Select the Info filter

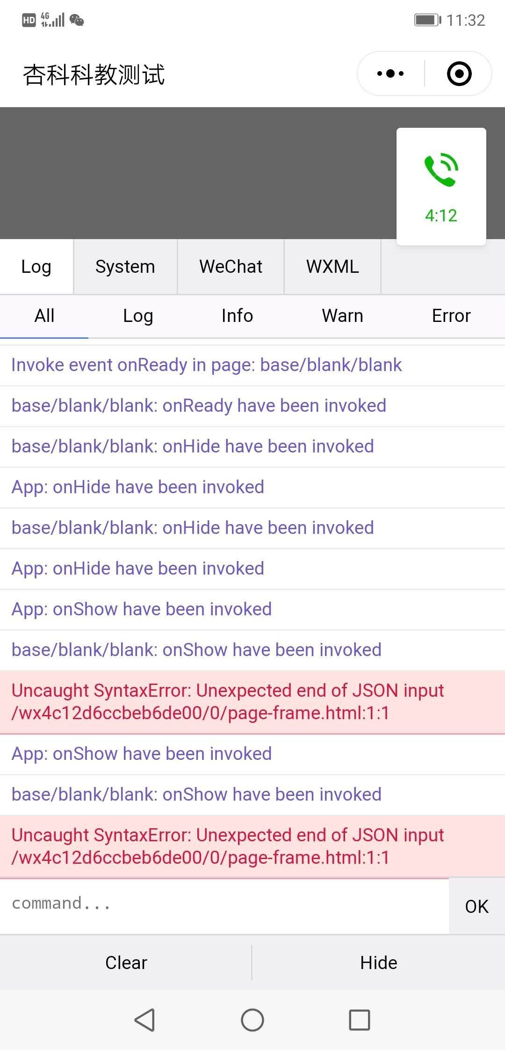(x=237, y=316)
